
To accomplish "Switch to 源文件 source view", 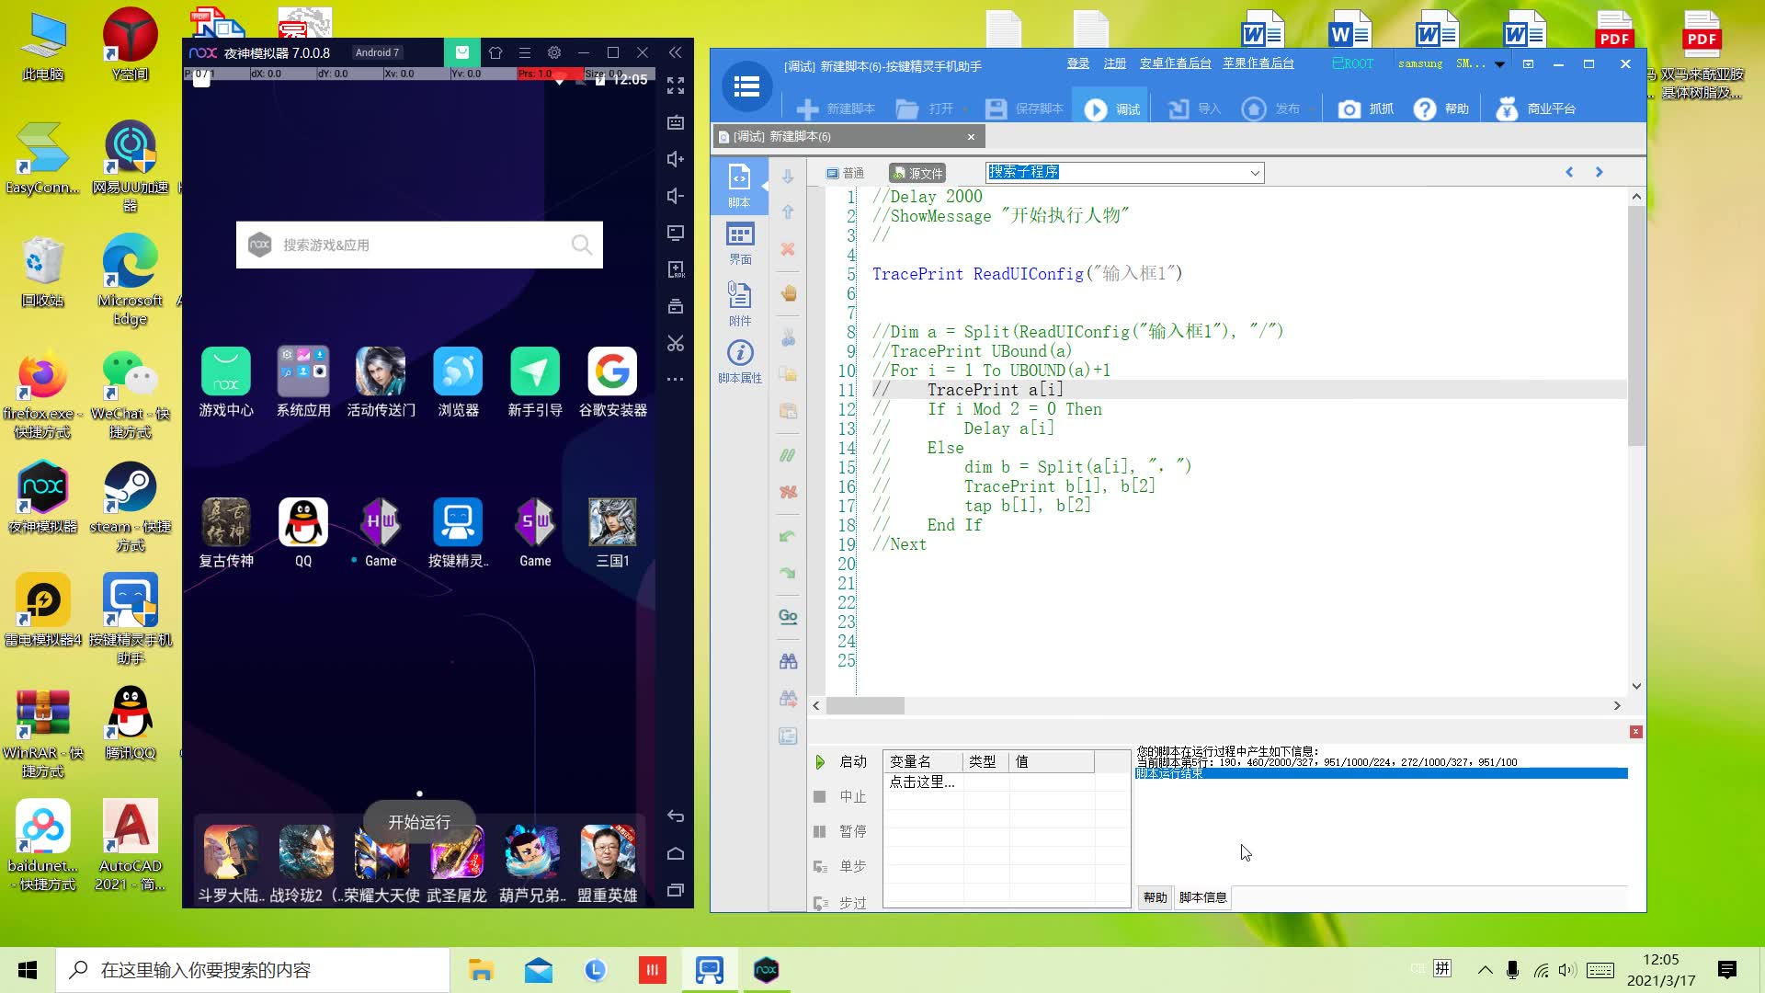I will pyautogui.click(x=917, y=173).
